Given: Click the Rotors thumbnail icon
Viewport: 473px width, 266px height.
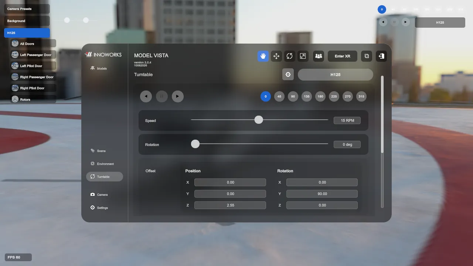Looking at the screenshot, I should (15, 99).
